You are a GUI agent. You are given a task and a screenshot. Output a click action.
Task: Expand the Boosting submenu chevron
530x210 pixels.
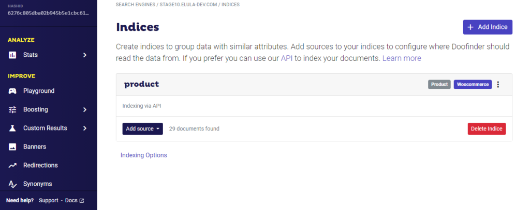[85, 109]
